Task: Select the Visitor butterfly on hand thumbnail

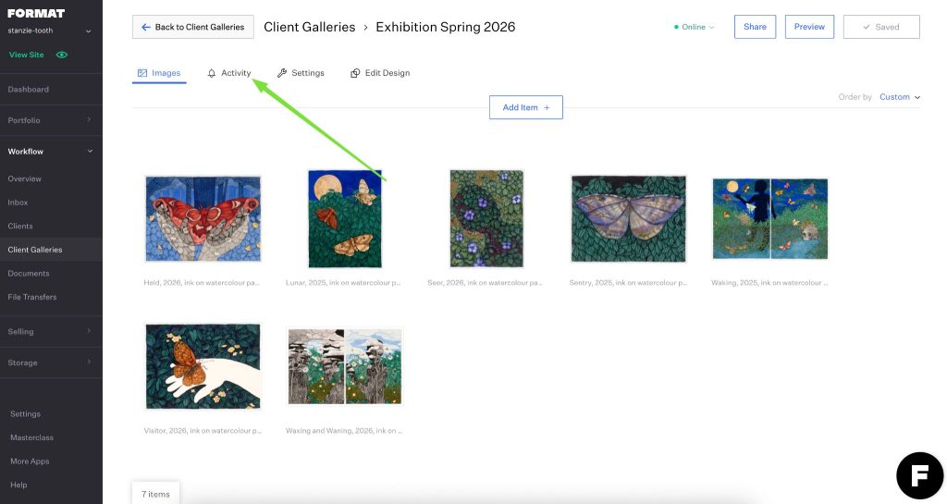Action: pos(203,366)
